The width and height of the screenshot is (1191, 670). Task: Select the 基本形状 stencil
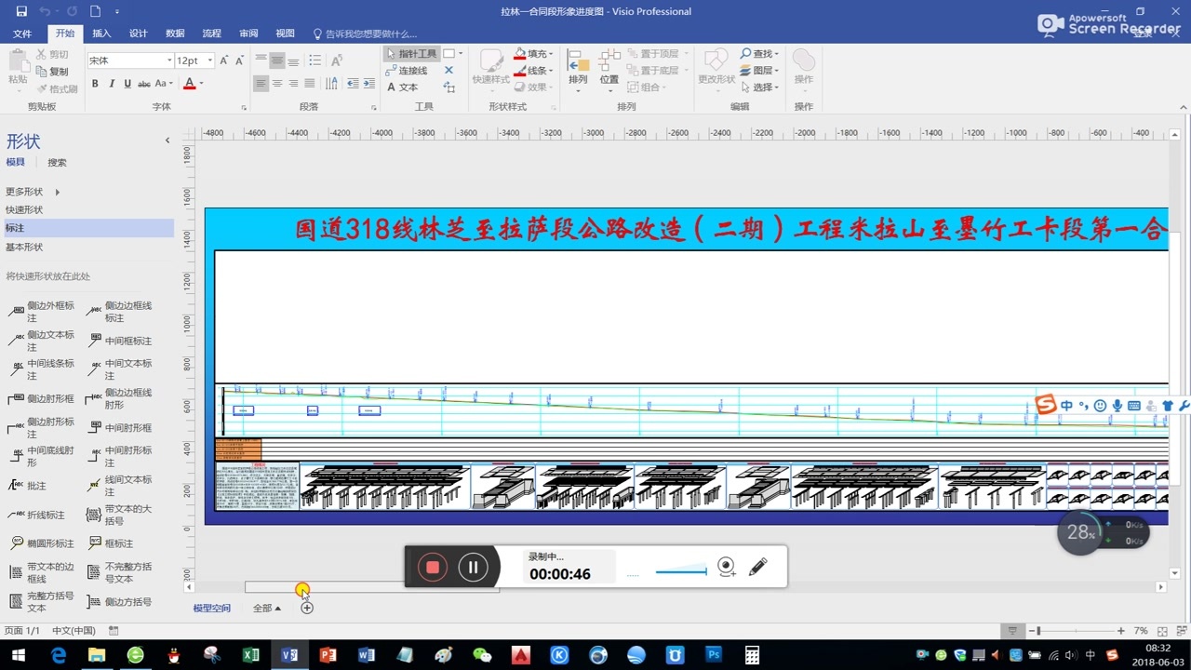(24, 248)
